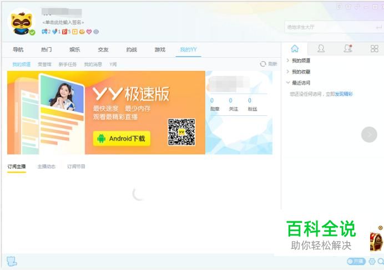Open the 导航 tab

coord(18,49)
